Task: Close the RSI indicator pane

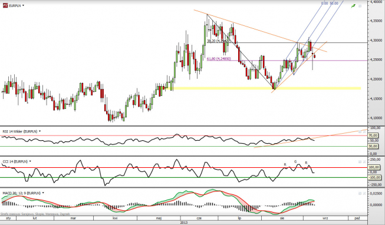Action: pos(364,132)
